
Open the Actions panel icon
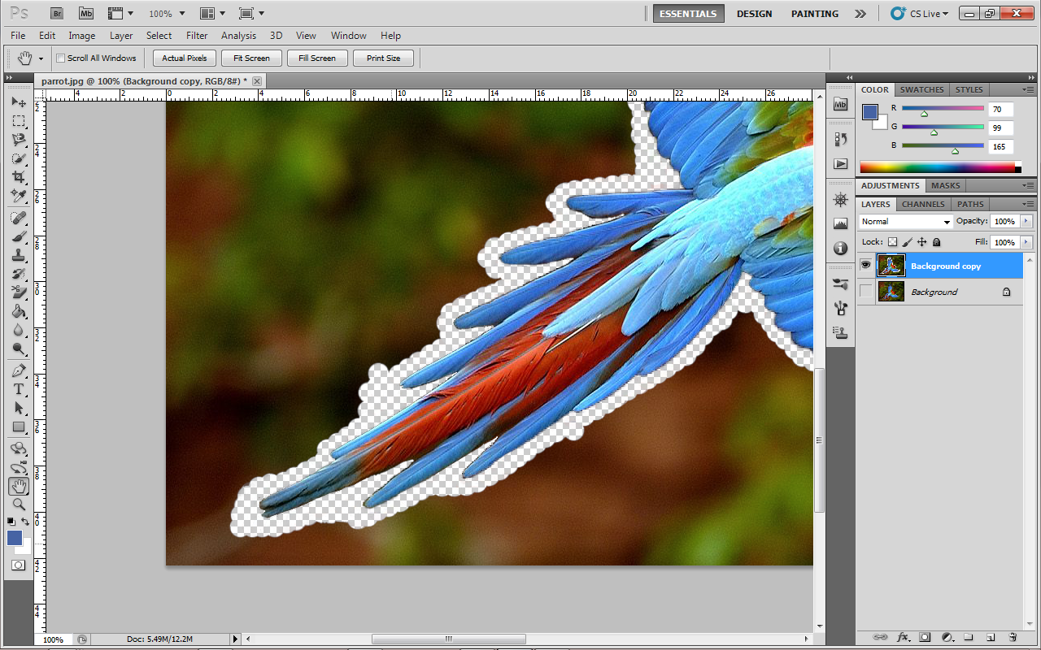tap(841, 163)
